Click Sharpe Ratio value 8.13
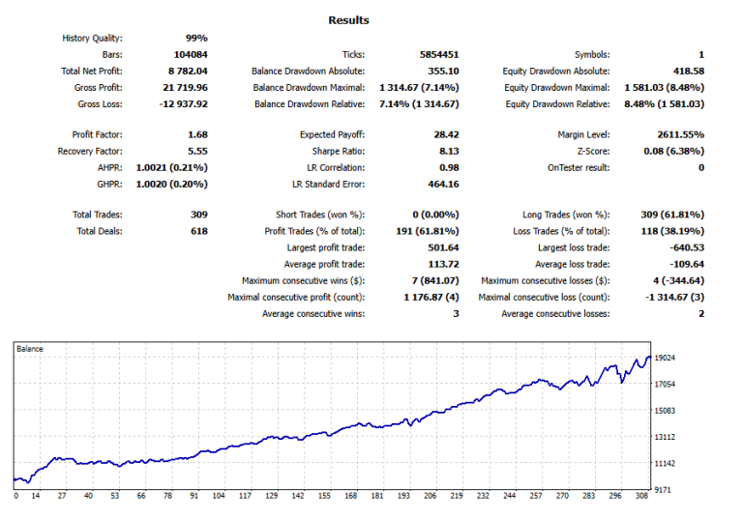 [x=449, y=152]
